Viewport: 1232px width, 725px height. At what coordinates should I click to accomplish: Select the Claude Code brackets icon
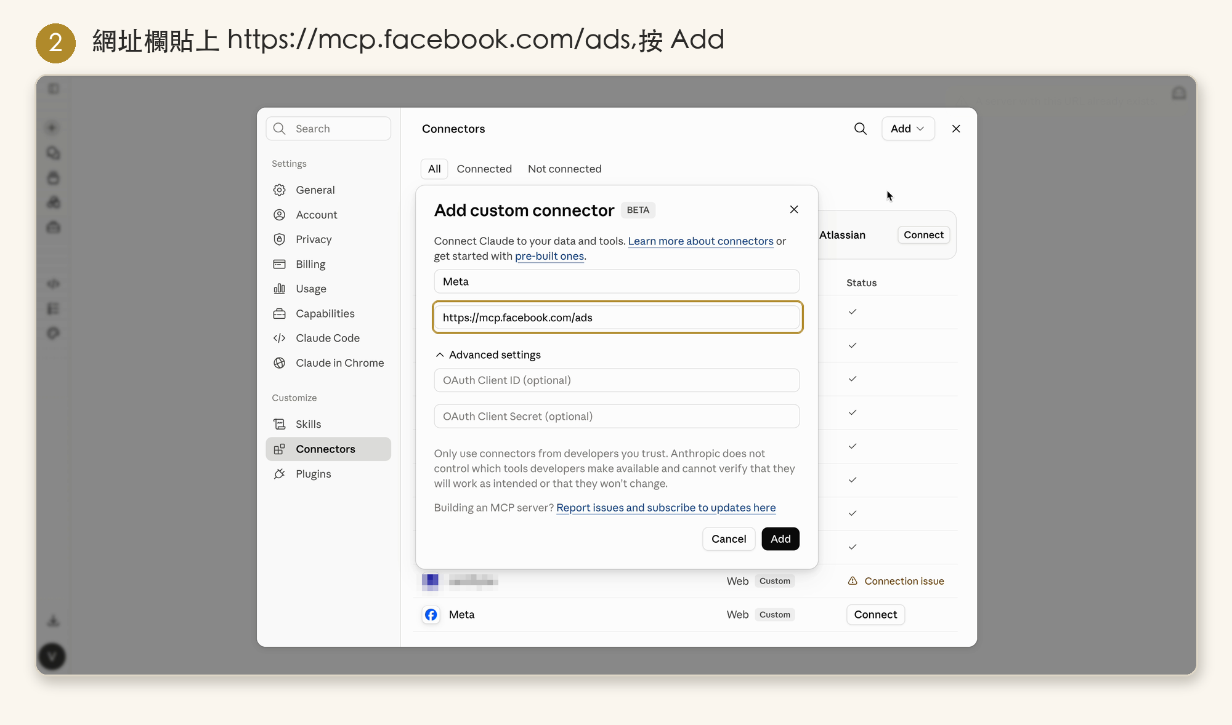pyautogui.click(x=280, y=338)
